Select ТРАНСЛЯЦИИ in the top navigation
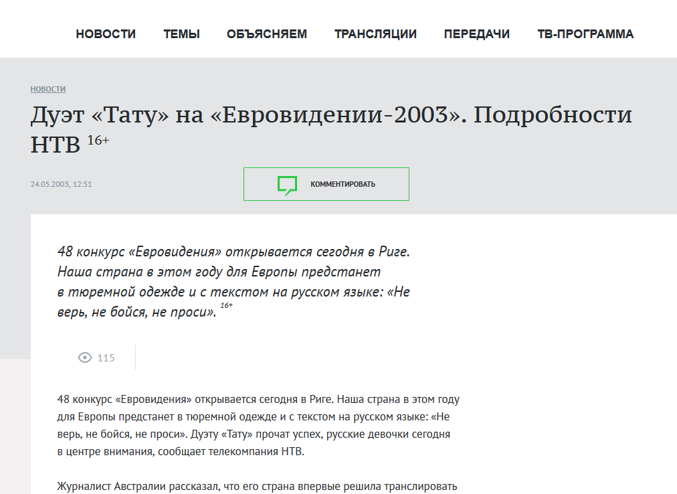 376,34
